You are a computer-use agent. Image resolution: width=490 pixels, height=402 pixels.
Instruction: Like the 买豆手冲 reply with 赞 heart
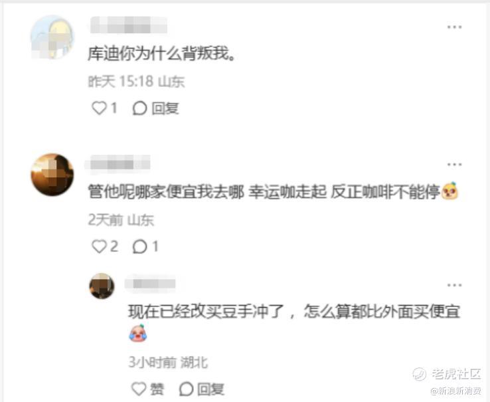tap(147, 389)
